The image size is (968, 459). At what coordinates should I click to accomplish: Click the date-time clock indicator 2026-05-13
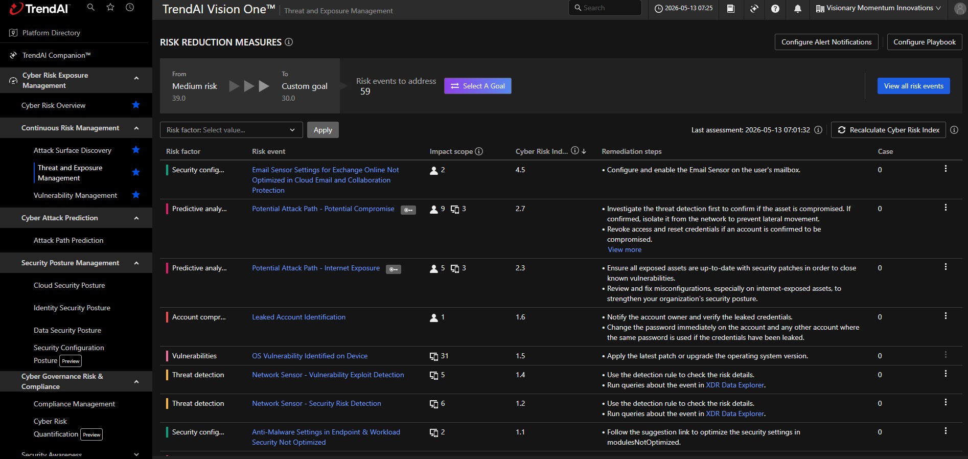pyautogui.click(x=684, y=8)
